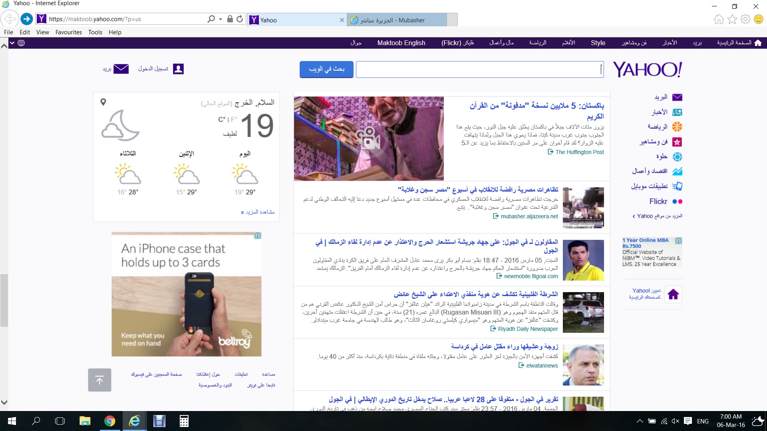Image resolution: width=767 pixels, height=431 pixels.
Task: Click the sign-in user profile icon
Action: coord(178,69)
